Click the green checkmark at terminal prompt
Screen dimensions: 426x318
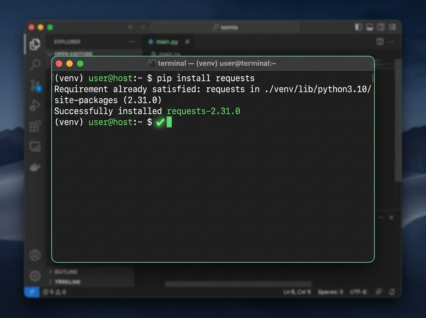(x=160, y=122)
